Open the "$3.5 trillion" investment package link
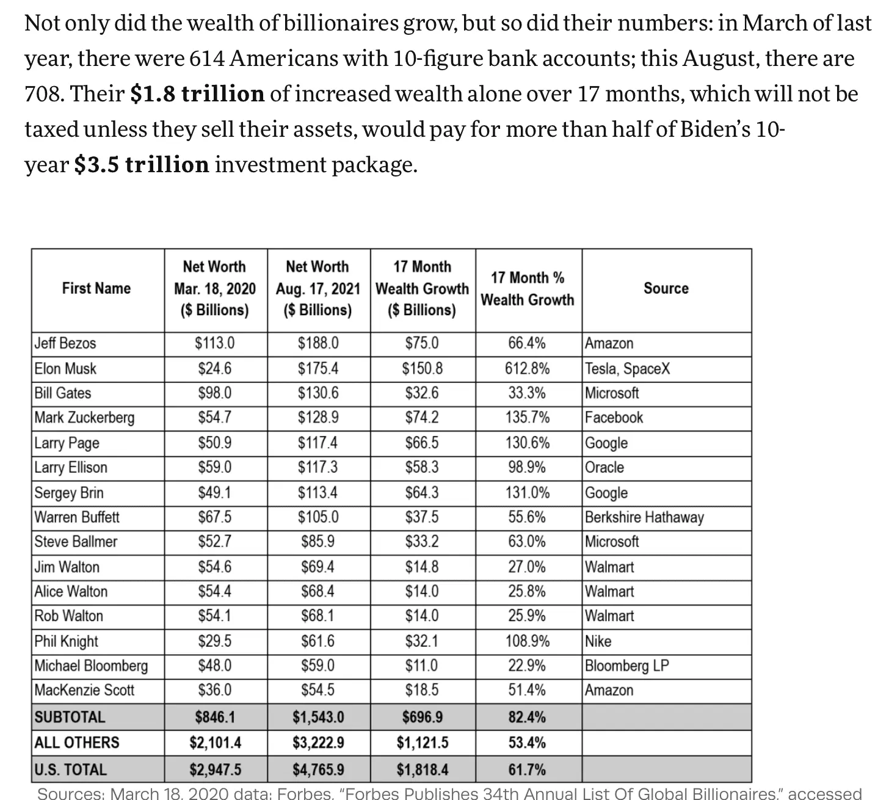 click(141, 165)
